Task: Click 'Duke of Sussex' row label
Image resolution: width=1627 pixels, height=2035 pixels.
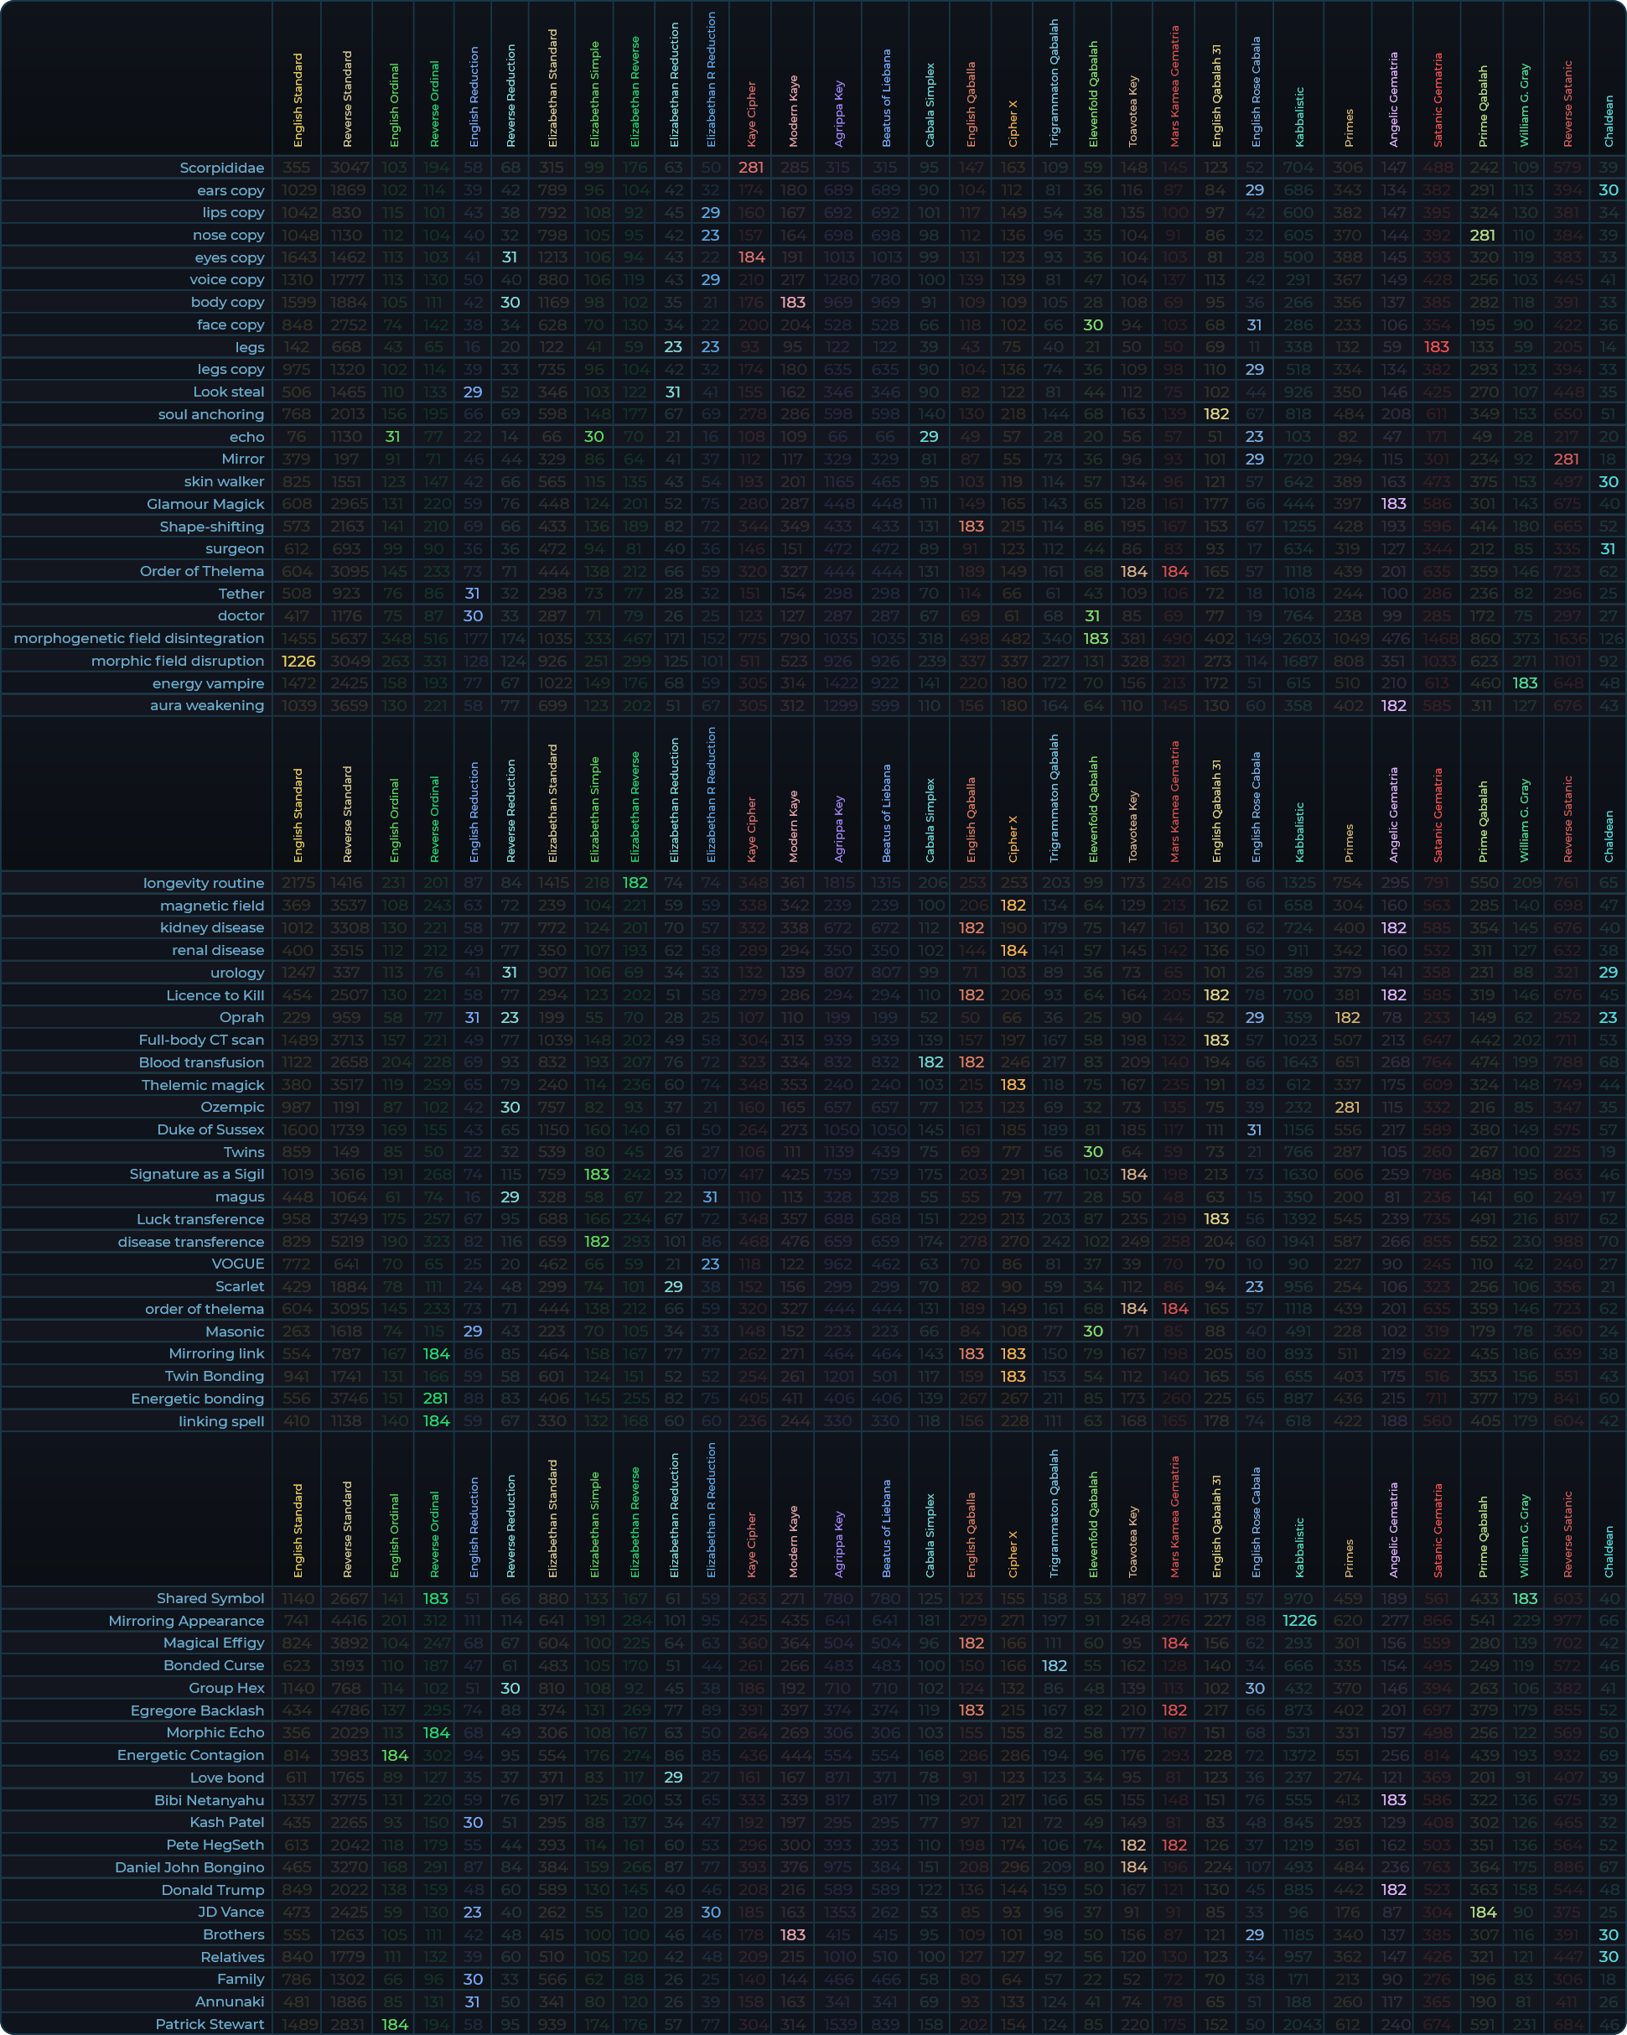Action: (x=210, y=1129)
